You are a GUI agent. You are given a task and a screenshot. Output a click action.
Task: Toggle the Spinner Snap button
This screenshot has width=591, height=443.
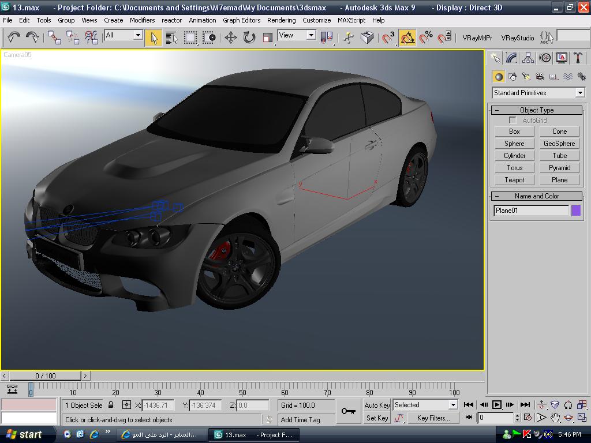(x=444, y=37)
